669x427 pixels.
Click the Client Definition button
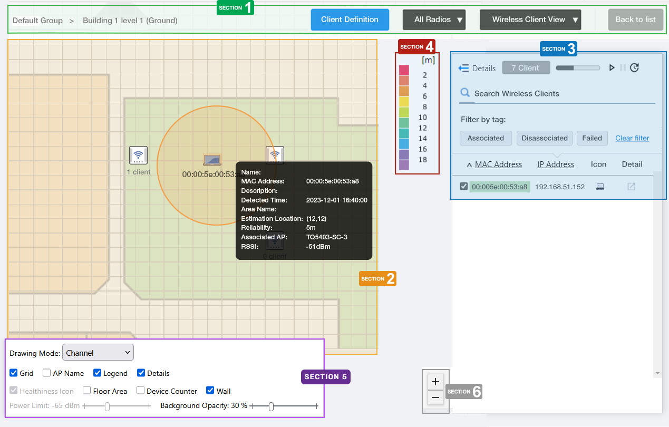pos(350,20)
